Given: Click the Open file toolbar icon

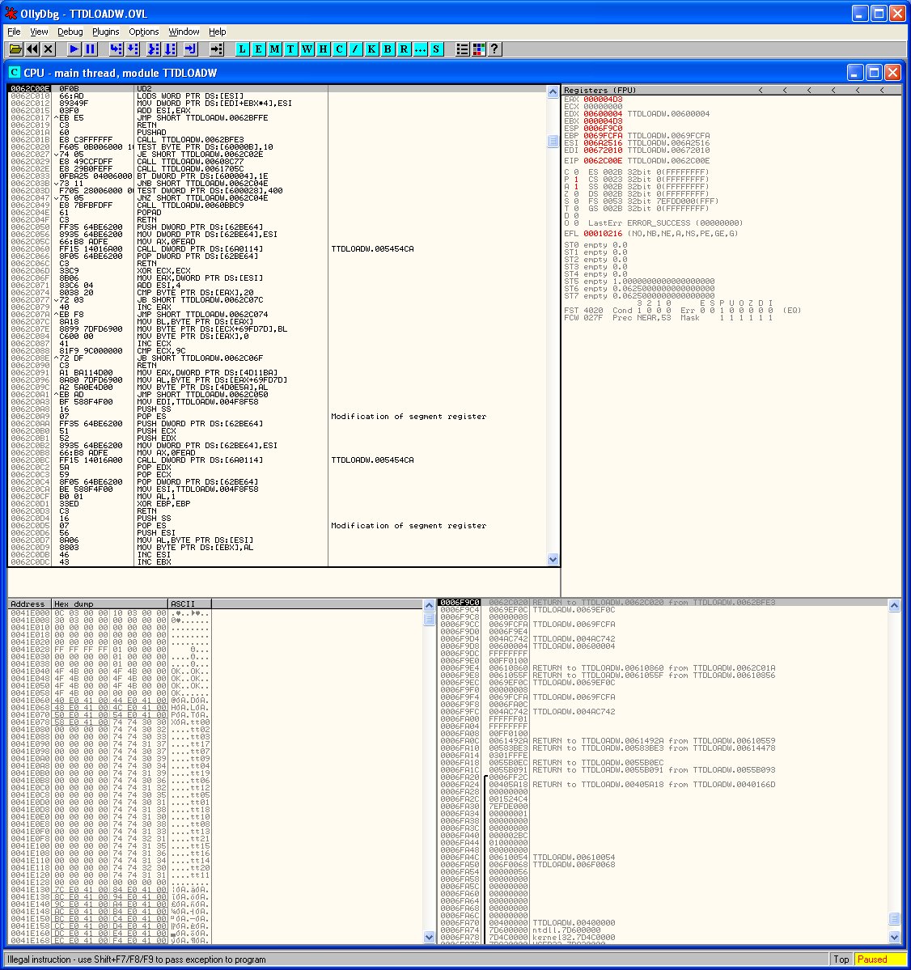Looking at the screenshot, I should click(x=15, y=49).
